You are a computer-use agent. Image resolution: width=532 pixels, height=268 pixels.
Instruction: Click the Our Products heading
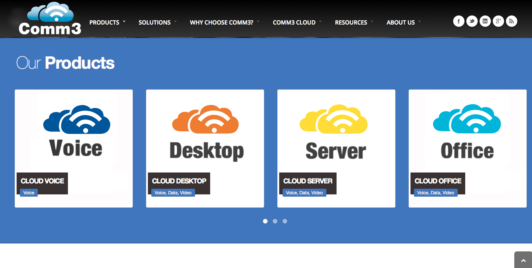65,63
